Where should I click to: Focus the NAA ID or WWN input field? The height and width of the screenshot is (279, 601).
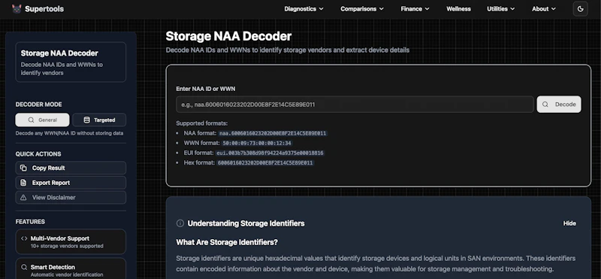point(355,105)
